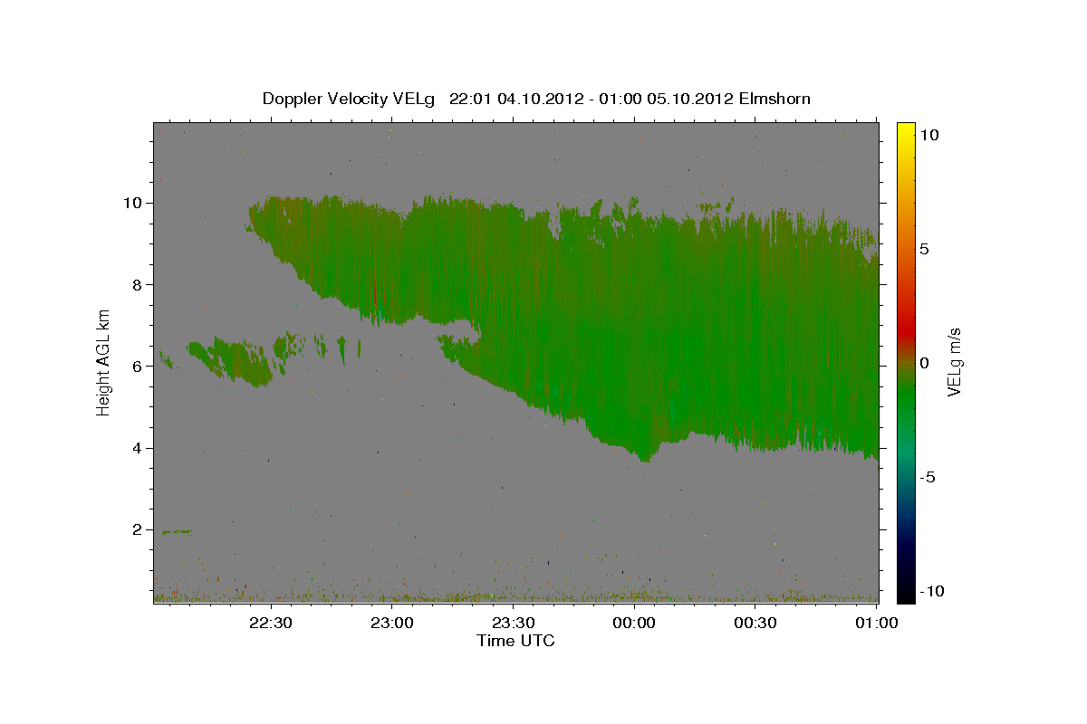Click the height axis label 2
The width and height of the screenshot is (1087, 724).
tap(138, 529)
